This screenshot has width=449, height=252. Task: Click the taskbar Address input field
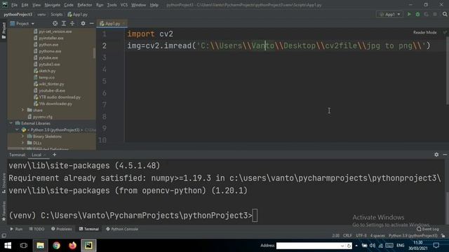(310, 246)
